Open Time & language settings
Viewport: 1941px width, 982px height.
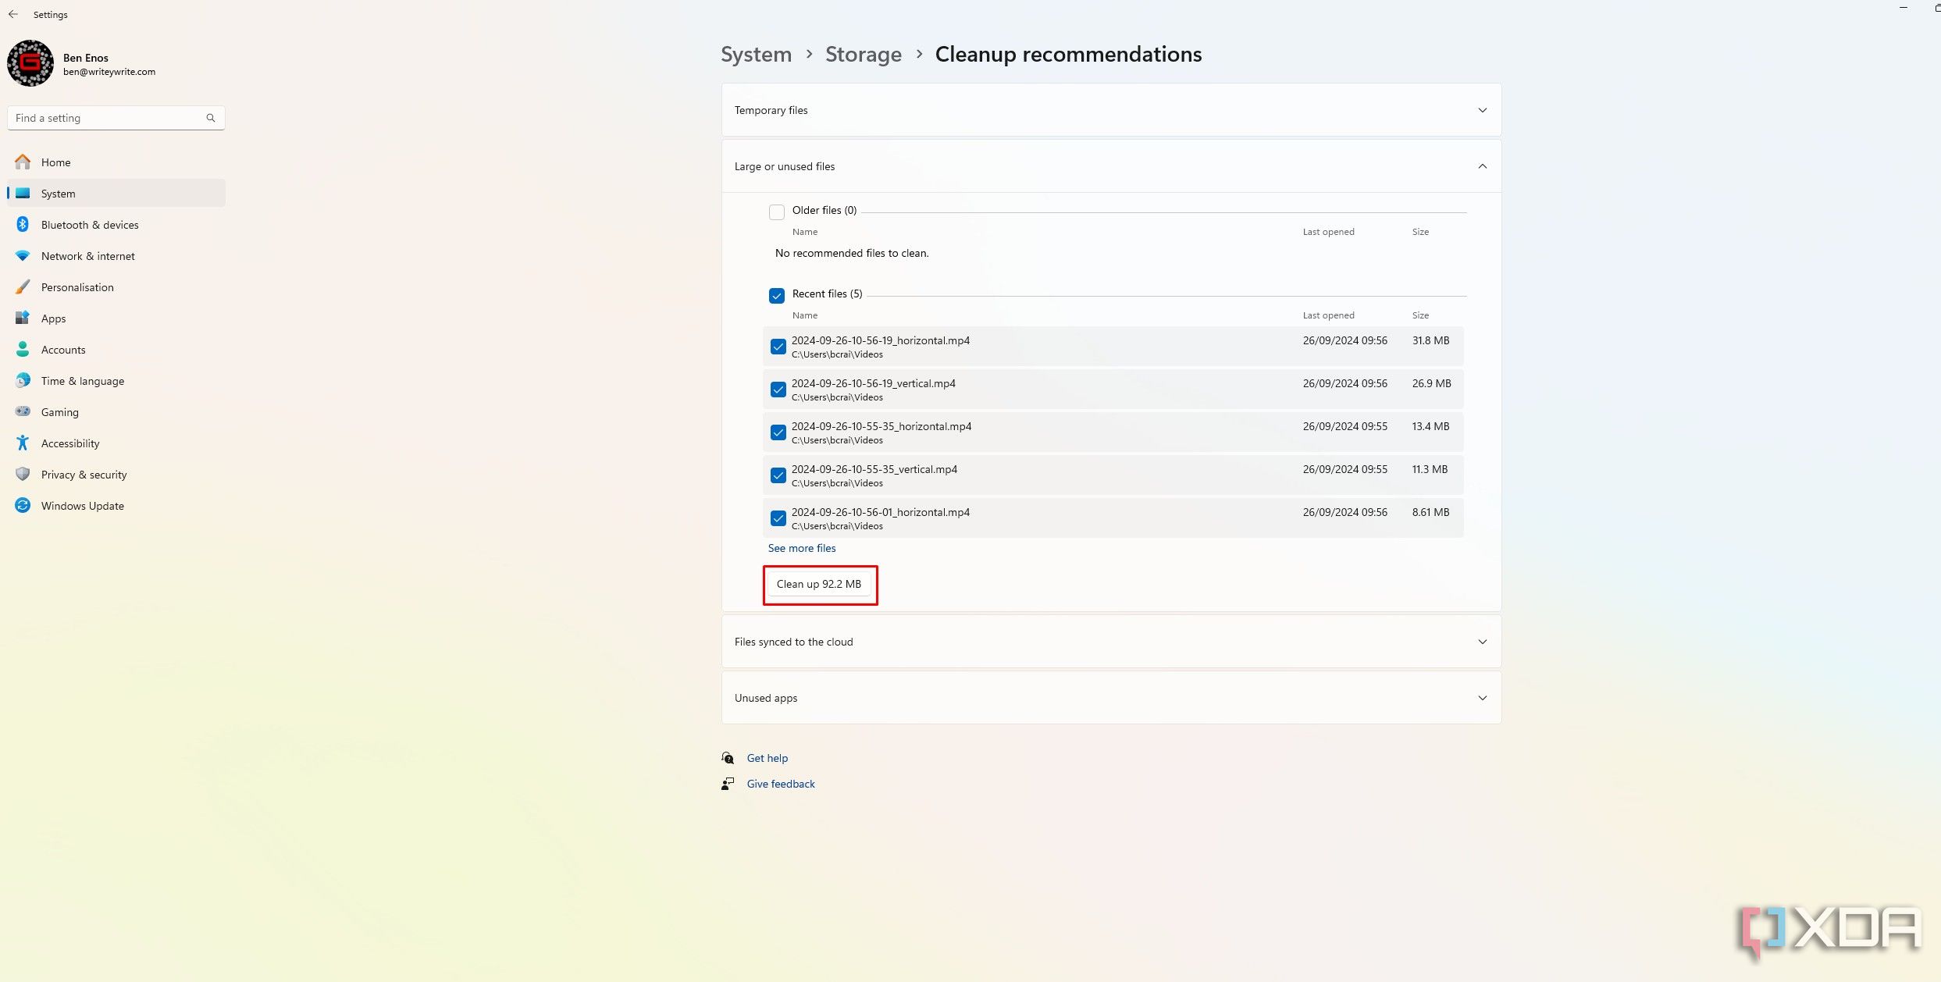(x=116, y=380)
